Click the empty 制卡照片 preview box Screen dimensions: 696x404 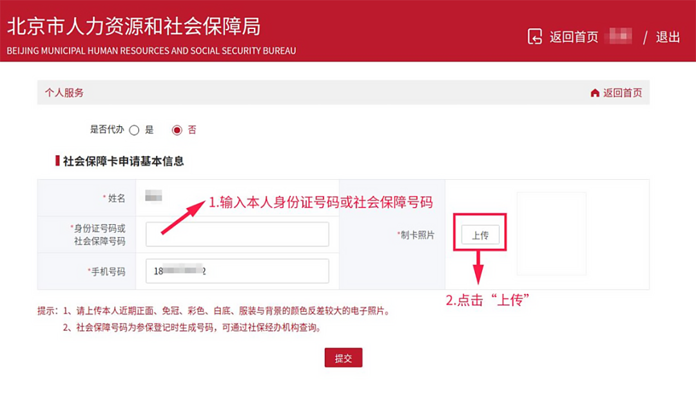click(551, 233)
